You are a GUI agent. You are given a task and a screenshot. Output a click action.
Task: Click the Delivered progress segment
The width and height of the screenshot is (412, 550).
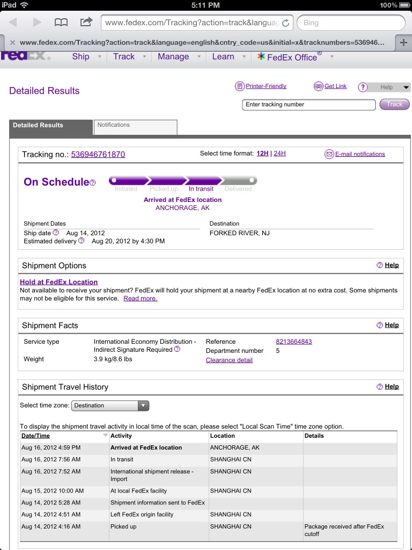(239, 181)
